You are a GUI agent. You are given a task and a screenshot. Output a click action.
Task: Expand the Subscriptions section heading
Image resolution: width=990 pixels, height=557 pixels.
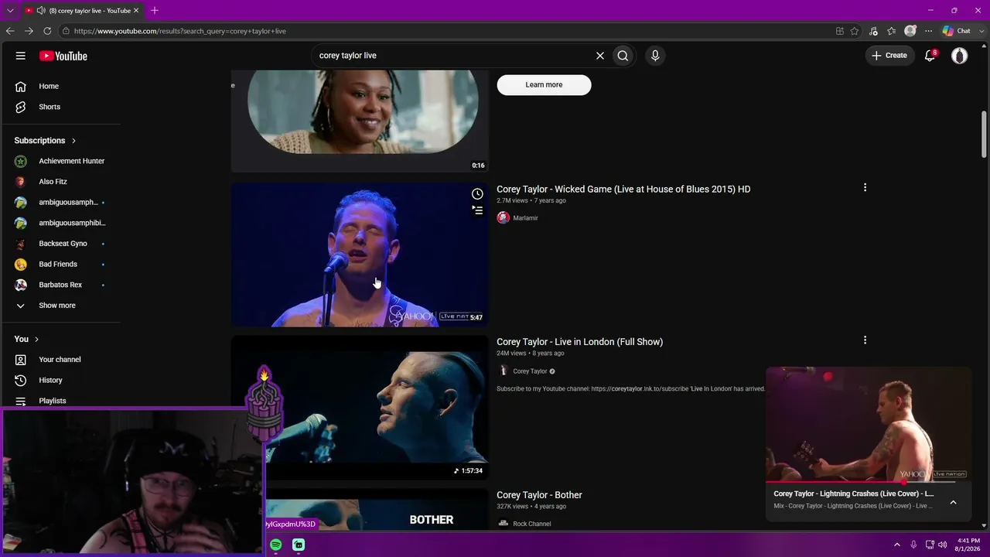click(x=45, y=140)
